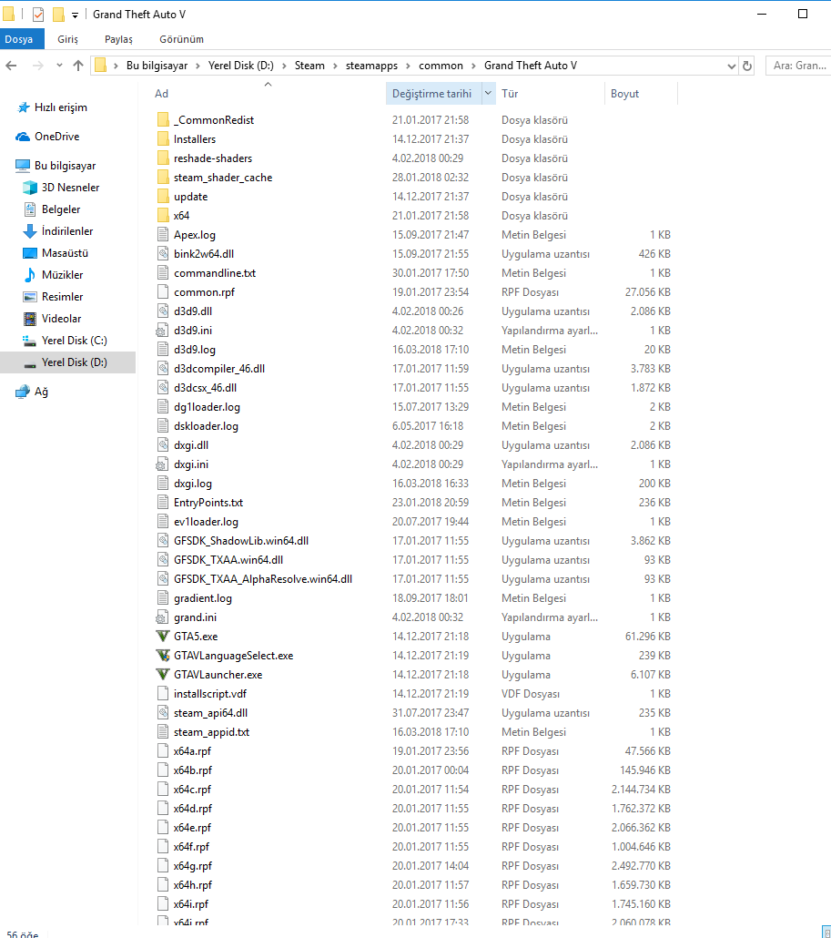Viewport: 831px width, 938px height.
Task: Select the steam_shader_cache folder name
Action: 223,177
